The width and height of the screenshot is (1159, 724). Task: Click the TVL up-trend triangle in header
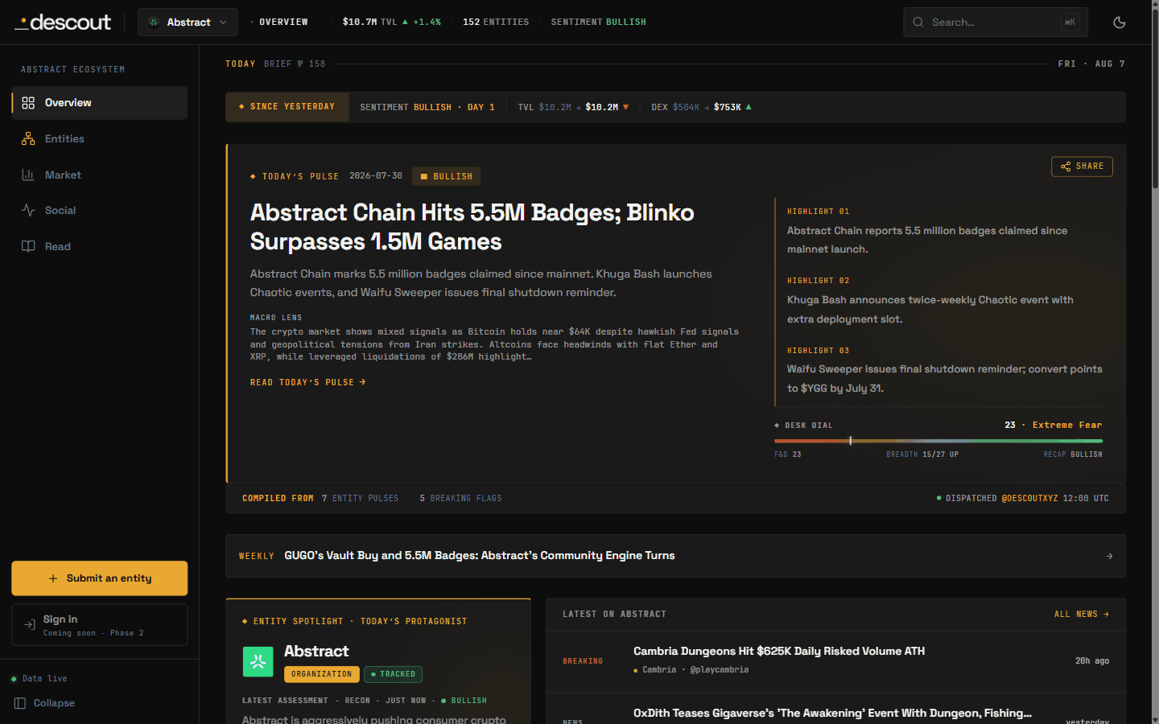click(405, 22)
